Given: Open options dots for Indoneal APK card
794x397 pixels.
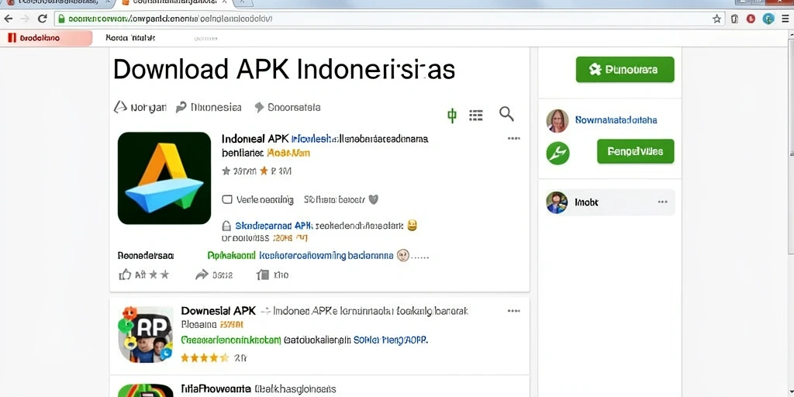Looking at the screenshot, I should tap(513, 138).
